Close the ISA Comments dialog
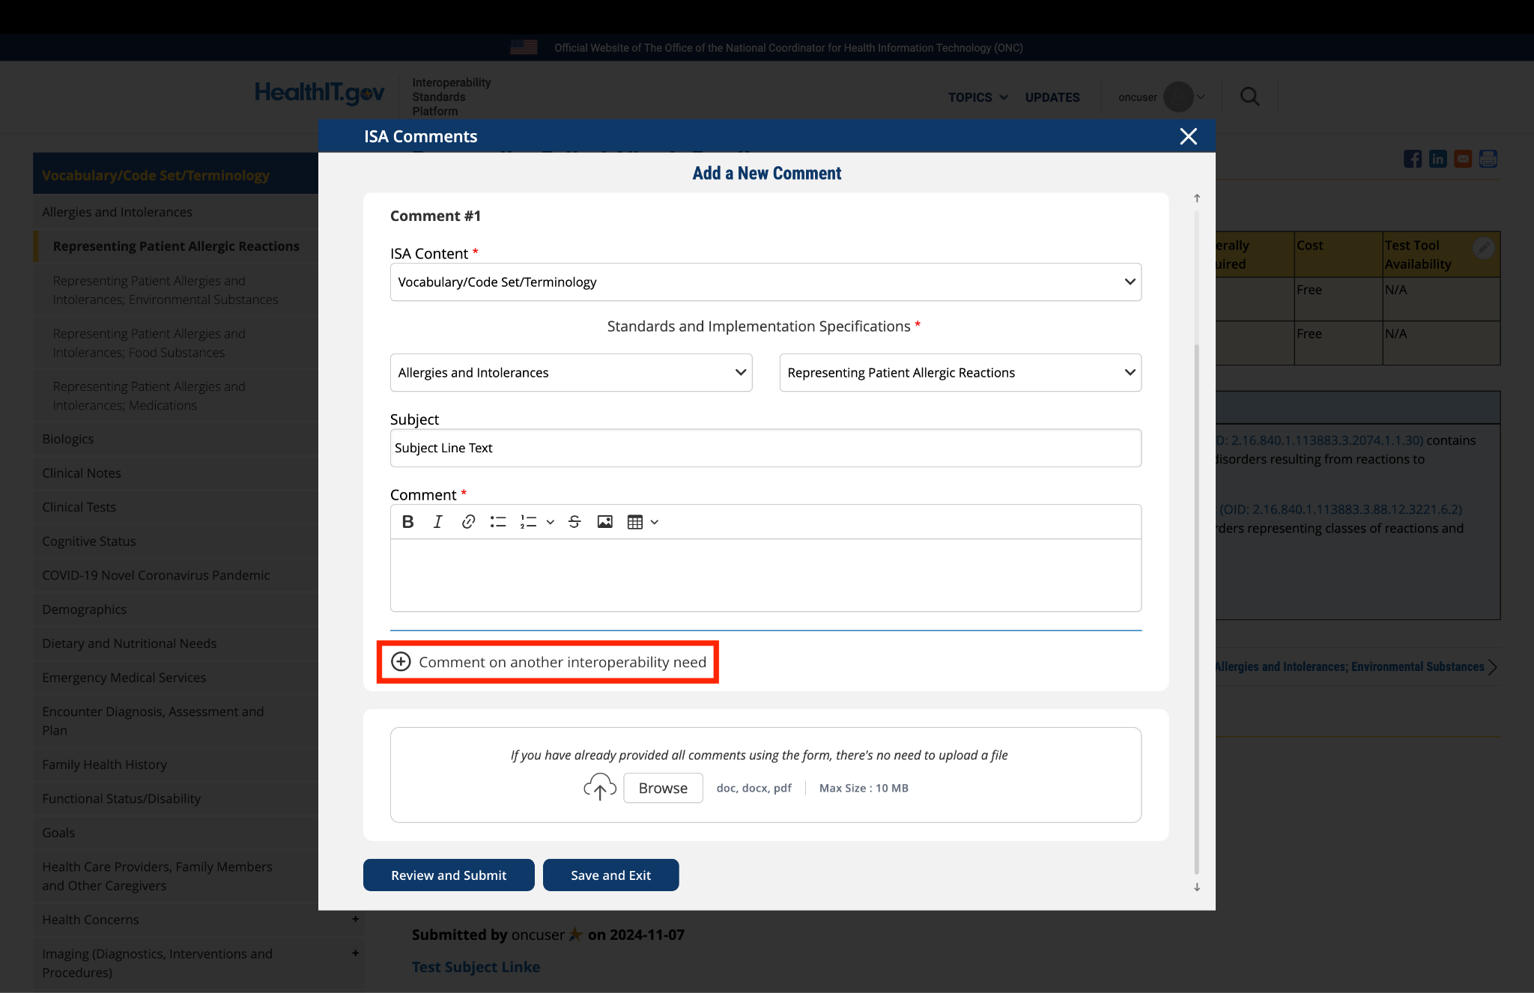The height and width of the screenshot is (993, 1534). (1188, 136)
